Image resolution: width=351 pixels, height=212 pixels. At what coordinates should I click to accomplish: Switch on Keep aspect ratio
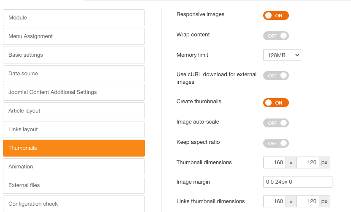(276, 143)
